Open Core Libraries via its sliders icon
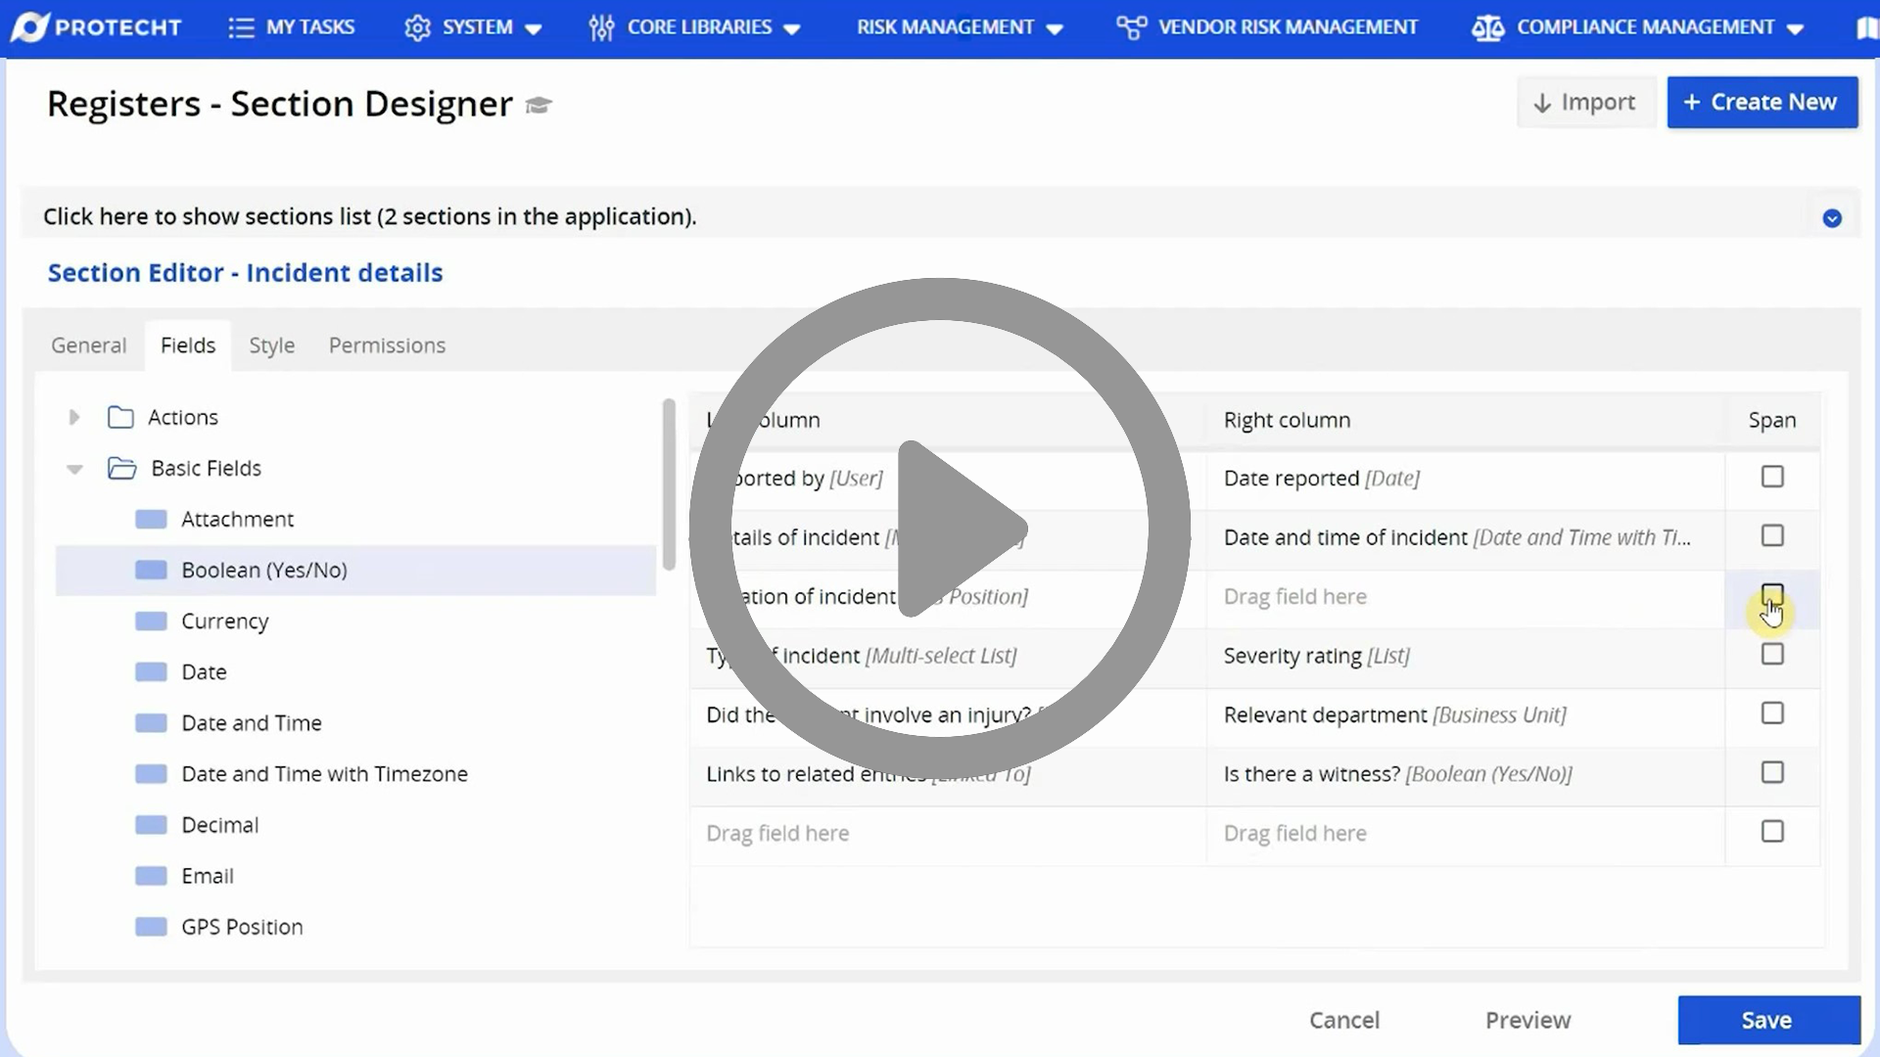Screen dimensions: 1880x1057 click(600, 26)
